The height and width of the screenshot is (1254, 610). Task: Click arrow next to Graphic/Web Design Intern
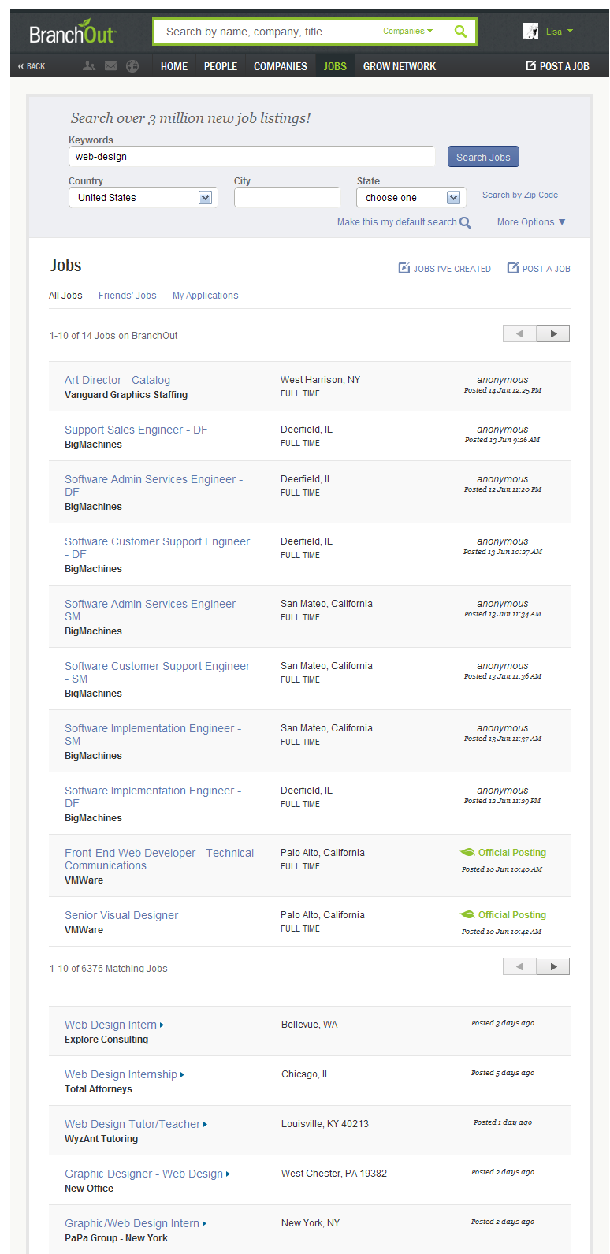click(205, 1224)
